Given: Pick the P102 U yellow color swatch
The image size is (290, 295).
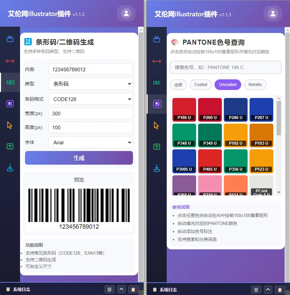Looking at the screenshot, I should click(236, 135).
